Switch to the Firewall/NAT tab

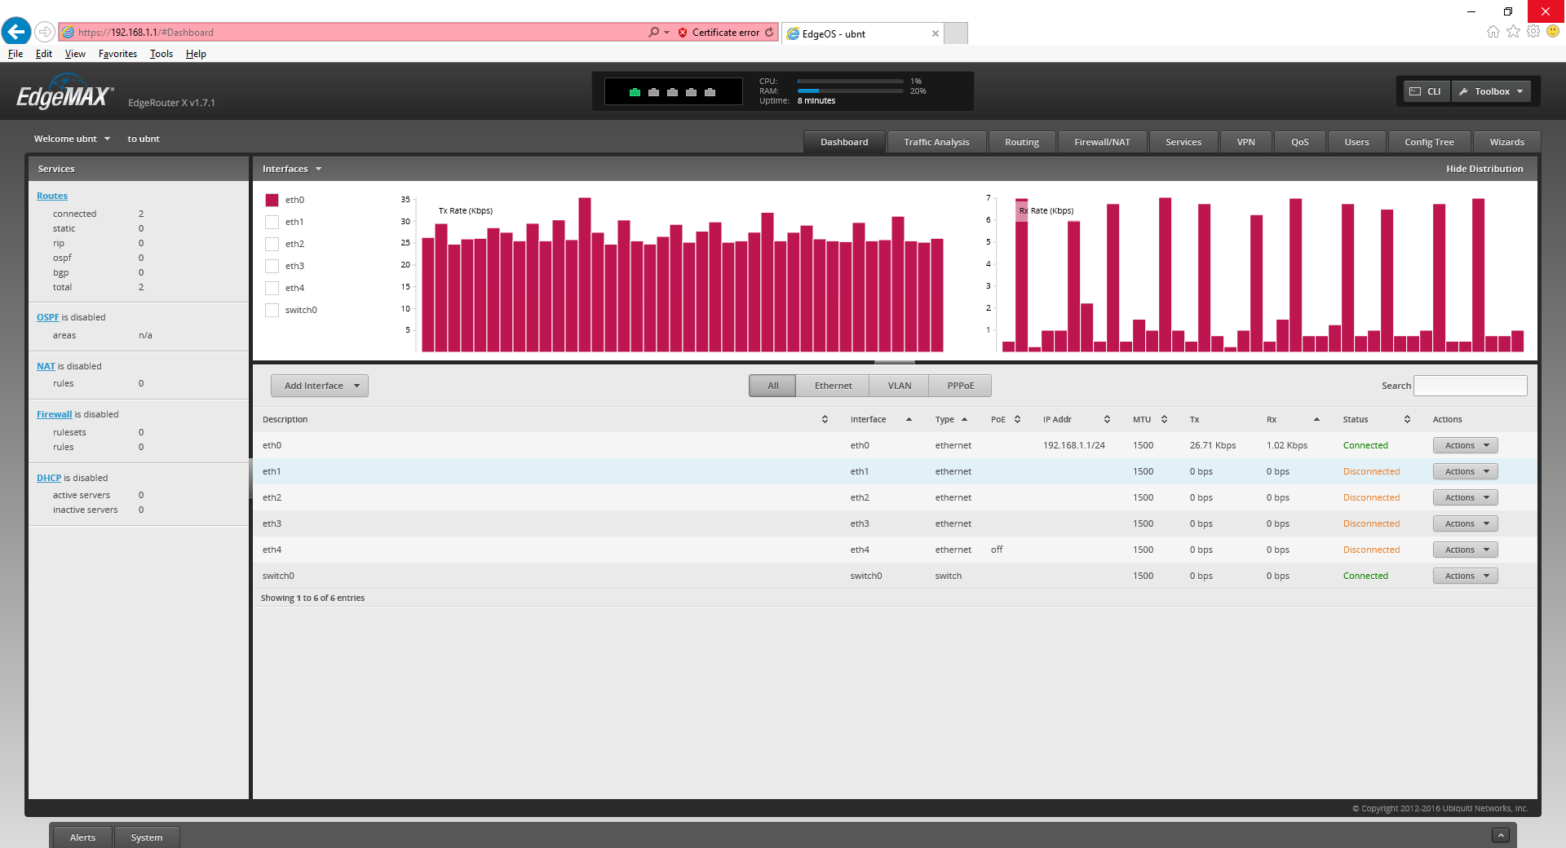coord(1102,142)
